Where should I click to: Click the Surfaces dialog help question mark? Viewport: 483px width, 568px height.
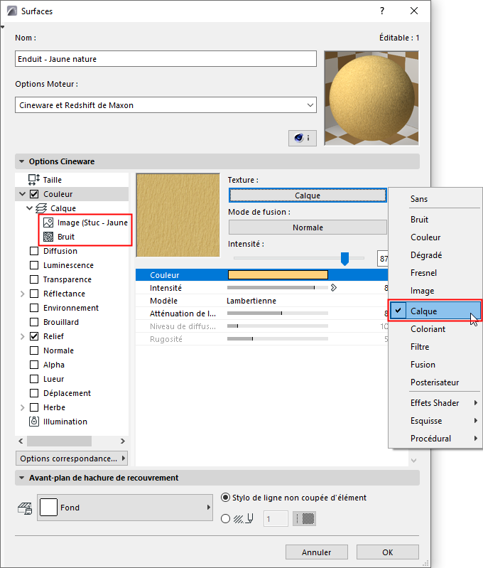(382, 11)
